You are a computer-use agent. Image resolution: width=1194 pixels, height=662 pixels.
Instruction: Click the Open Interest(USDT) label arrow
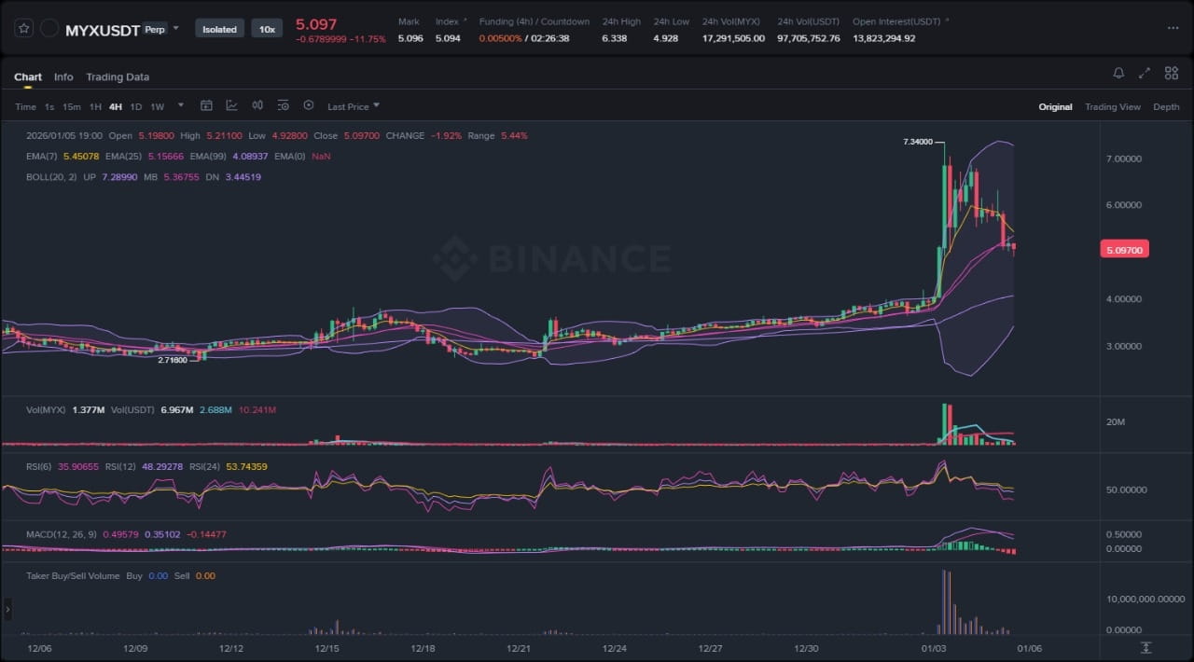[948, 21]
